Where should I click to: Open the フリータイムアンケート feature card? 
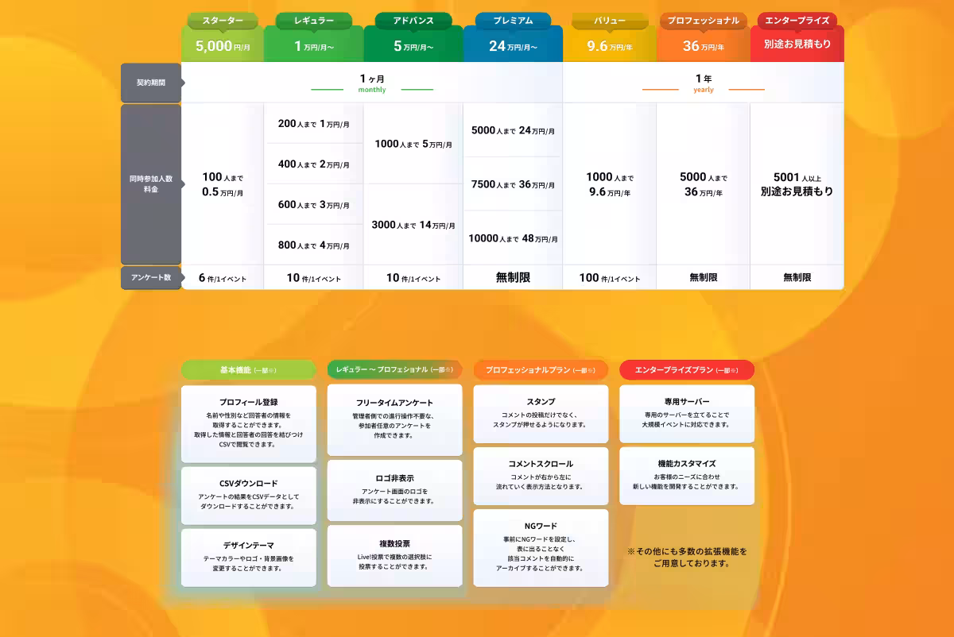click(x=394, y=420)
